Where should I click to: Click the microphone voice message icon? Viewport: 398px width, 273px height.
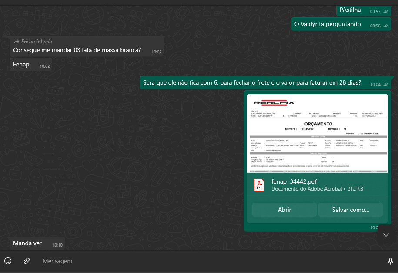[390, 261]
